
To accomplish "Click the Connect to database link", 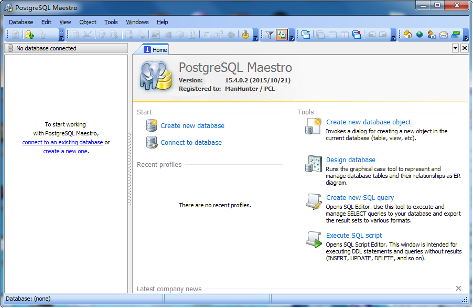I will coord(191,143).
